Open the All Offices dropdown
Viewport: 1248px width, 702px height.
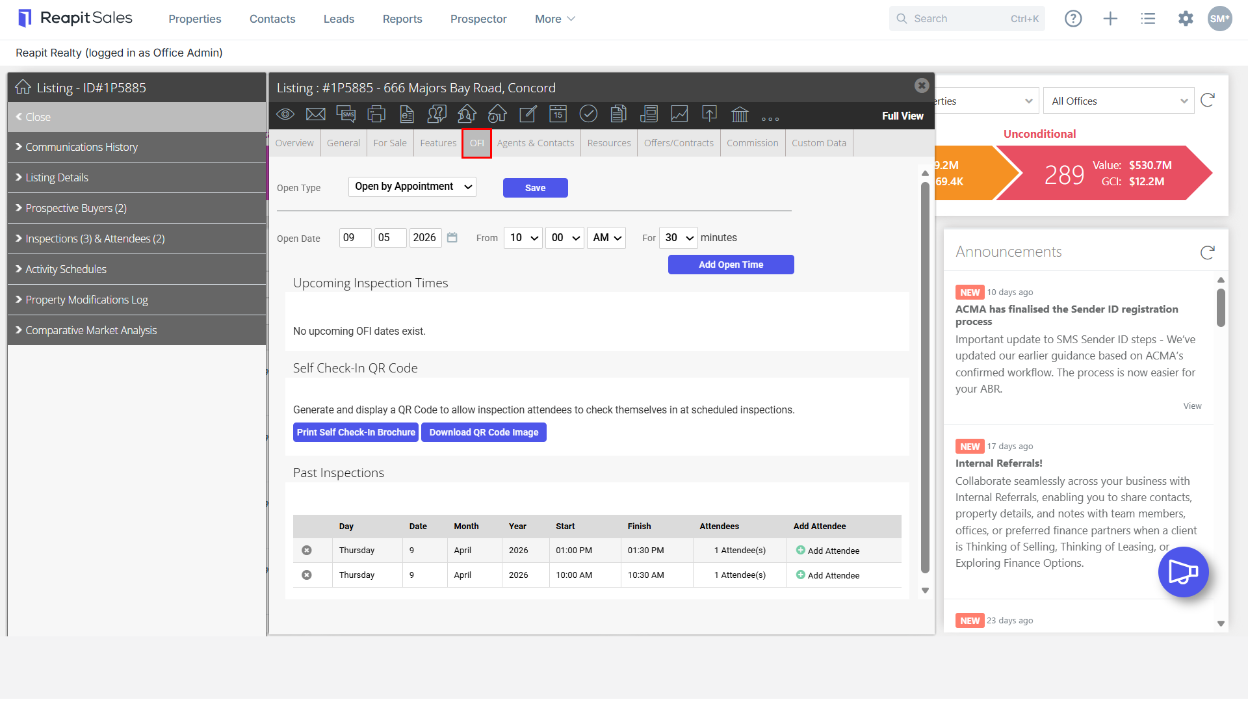tap(1119, 101)
